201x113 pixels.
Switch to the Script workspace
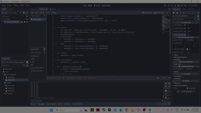[x=97, y=6]
